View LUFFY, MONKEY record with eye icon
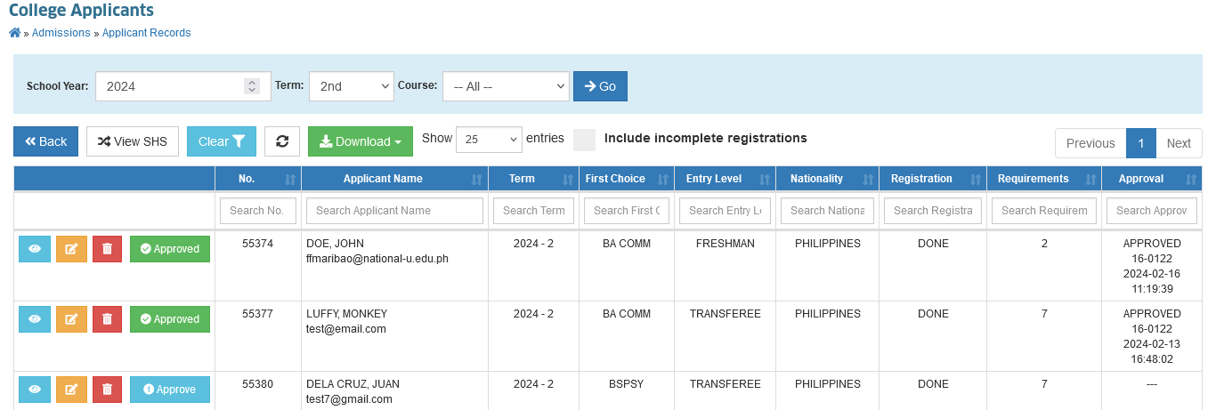Screen dimensions: 1216x410 (x=35, y=319)
